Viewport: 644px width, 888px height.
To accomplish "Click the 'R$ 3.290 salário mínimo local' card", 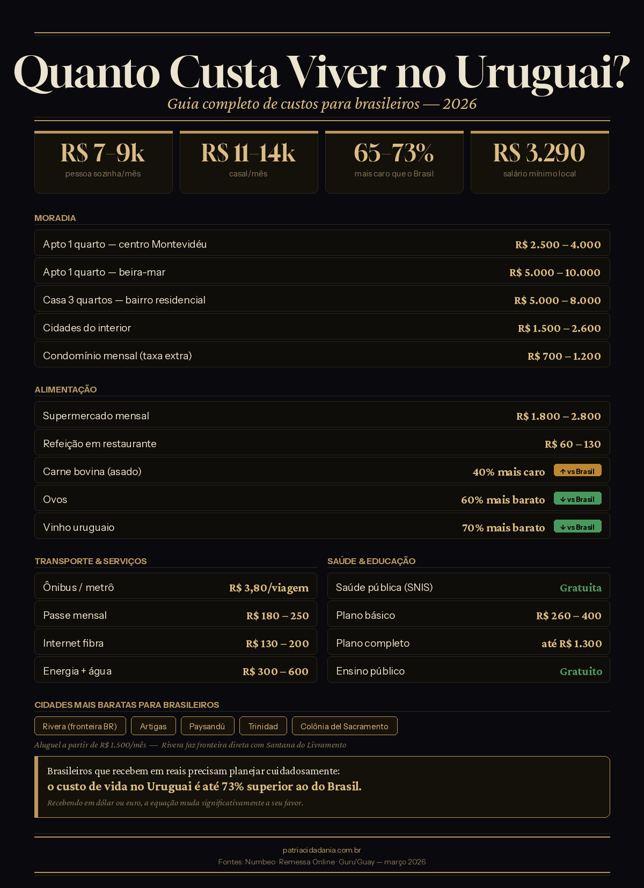I will pos(539,162).
